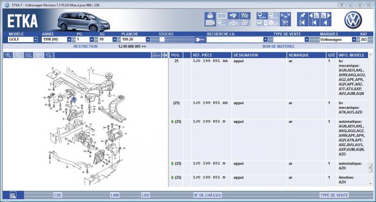Click the LRM tab in bottom bar
The image size is (376, 202).
pos(115,195)
